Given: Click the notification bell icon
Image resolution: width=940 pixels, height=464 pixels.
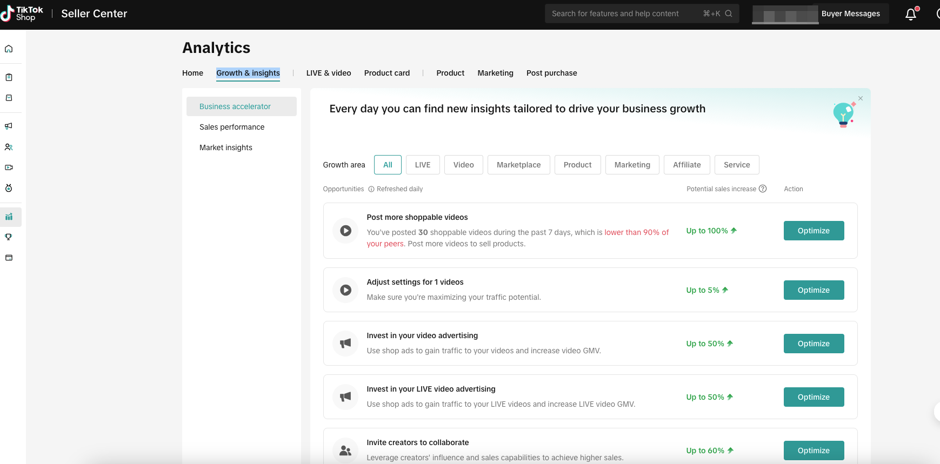Looking at the screenshot, I should (911, 14).
